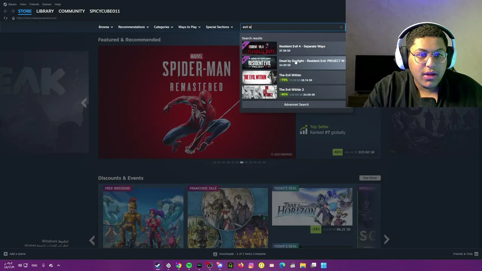Open the Windows Start menu
This screenshot has height=271, width=482.
click(x=323, y=265)
